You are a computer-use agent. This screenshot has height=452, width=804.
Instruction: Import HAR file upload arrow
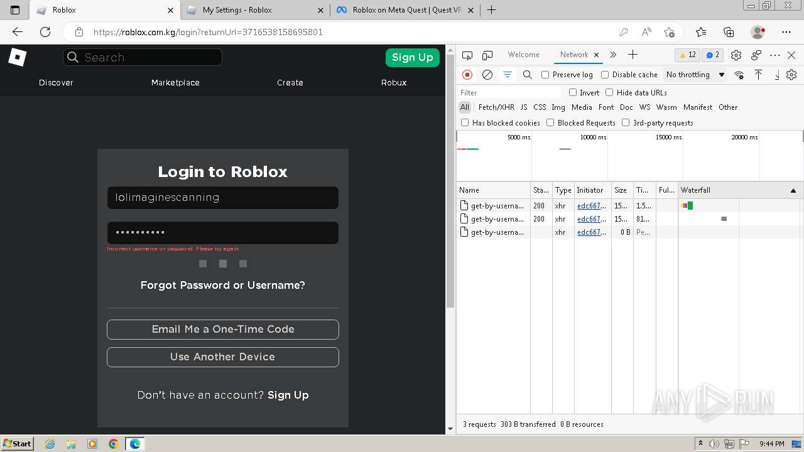coord(759,75)
